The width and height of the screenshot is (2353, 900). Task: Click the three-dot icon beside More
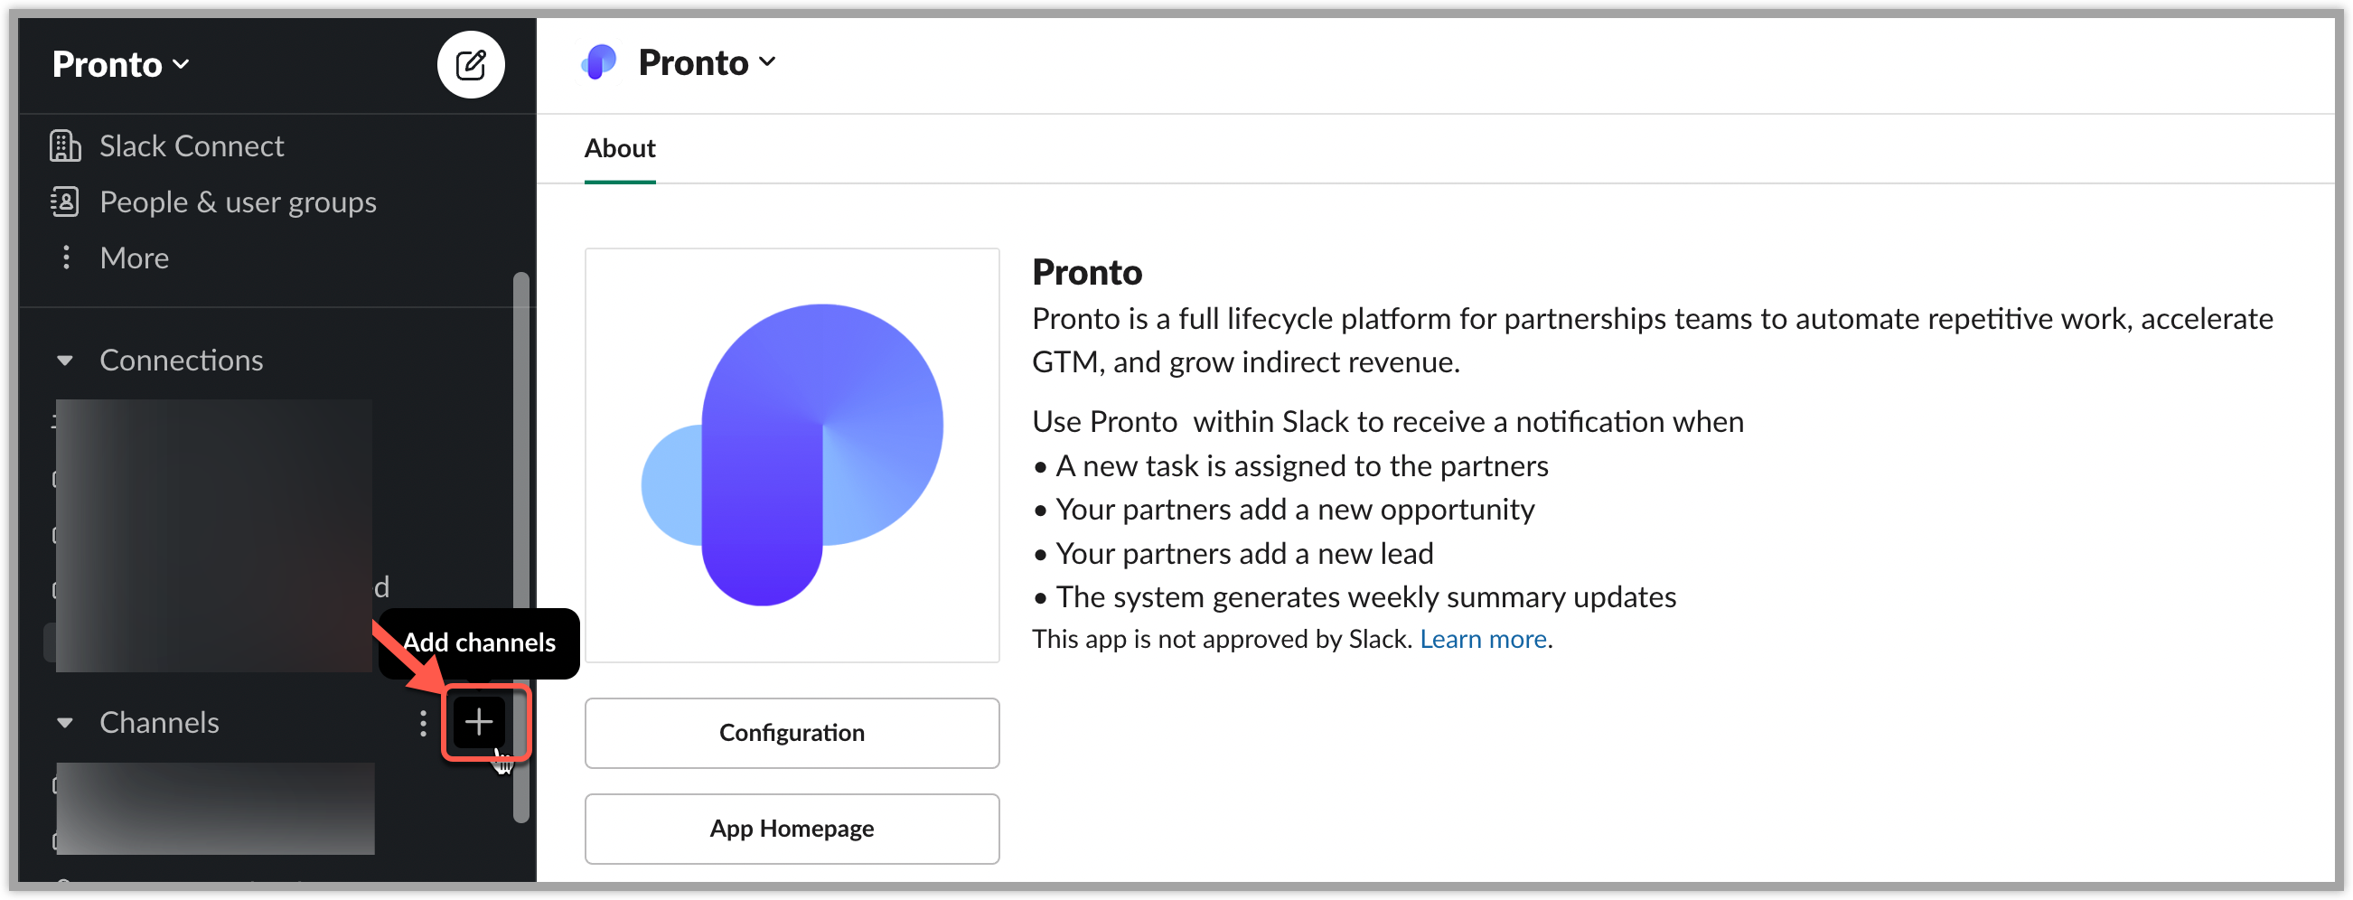tap(66, 258)
